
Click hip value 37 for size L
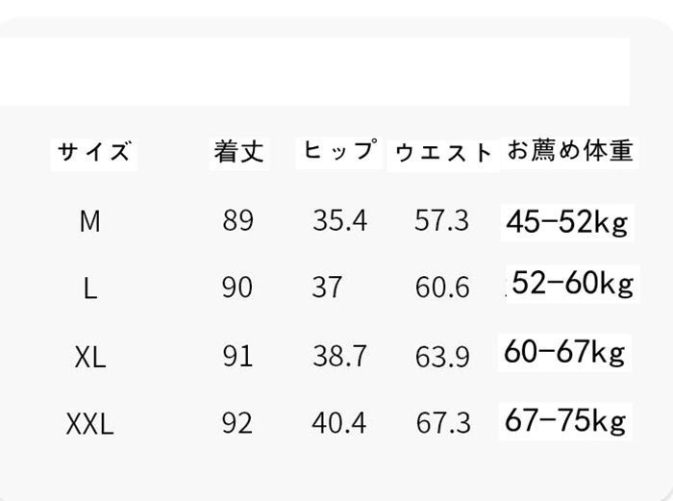[x=327, y=287]
